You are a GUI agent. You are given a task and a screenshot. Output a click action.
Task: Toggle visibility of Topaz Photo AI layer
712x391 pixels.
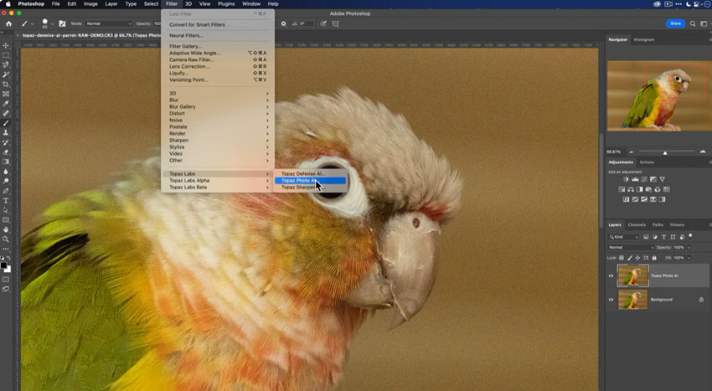pyautogui.click(x=611, y=275)
